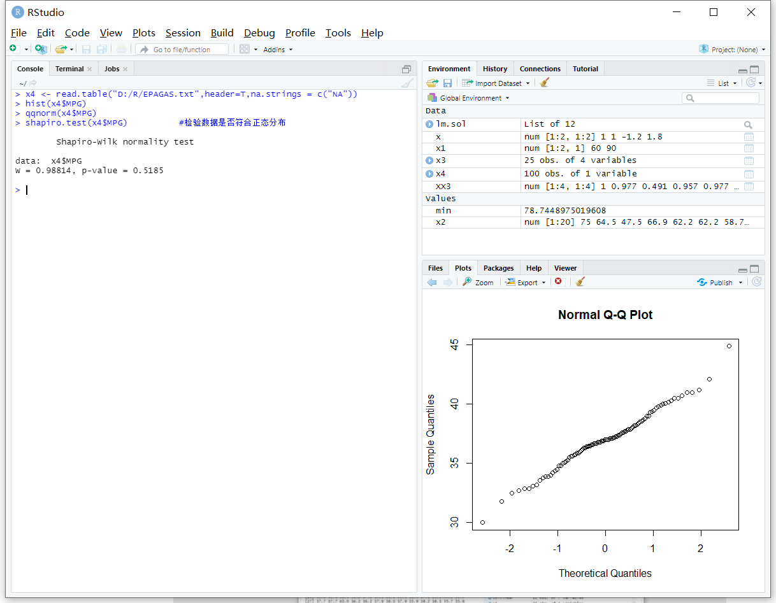Create a new R project icon
This screenshot has width=776, height=603.
click(x=41, y=49)
